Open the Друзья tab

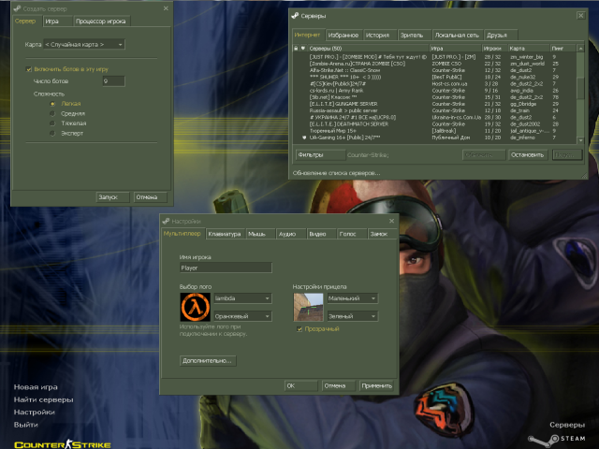coord(501,36)
